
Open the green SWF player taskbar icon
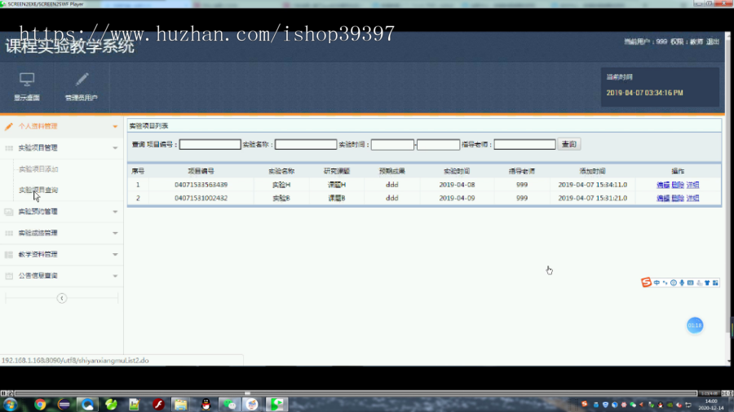277,405
